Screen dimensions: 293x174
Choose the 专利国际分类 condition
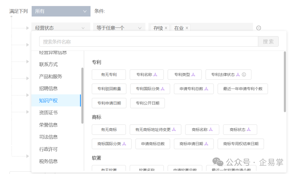pos(150,89)
